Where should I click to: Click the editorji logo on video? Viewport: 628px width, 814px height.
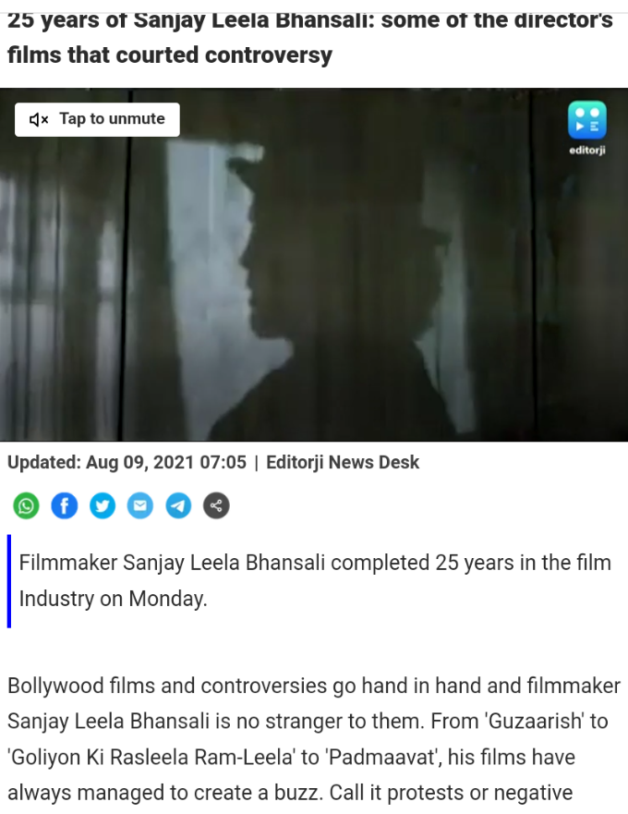[x=587, y=128]
